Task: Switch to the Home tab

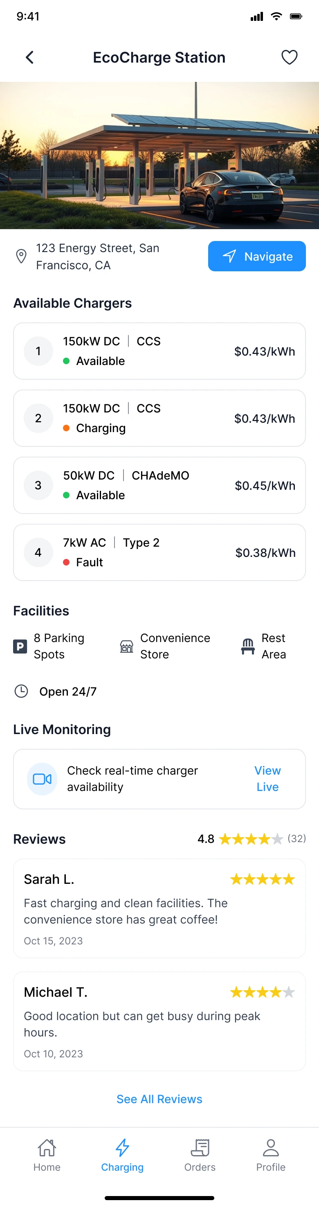Action: point(47,1155)
